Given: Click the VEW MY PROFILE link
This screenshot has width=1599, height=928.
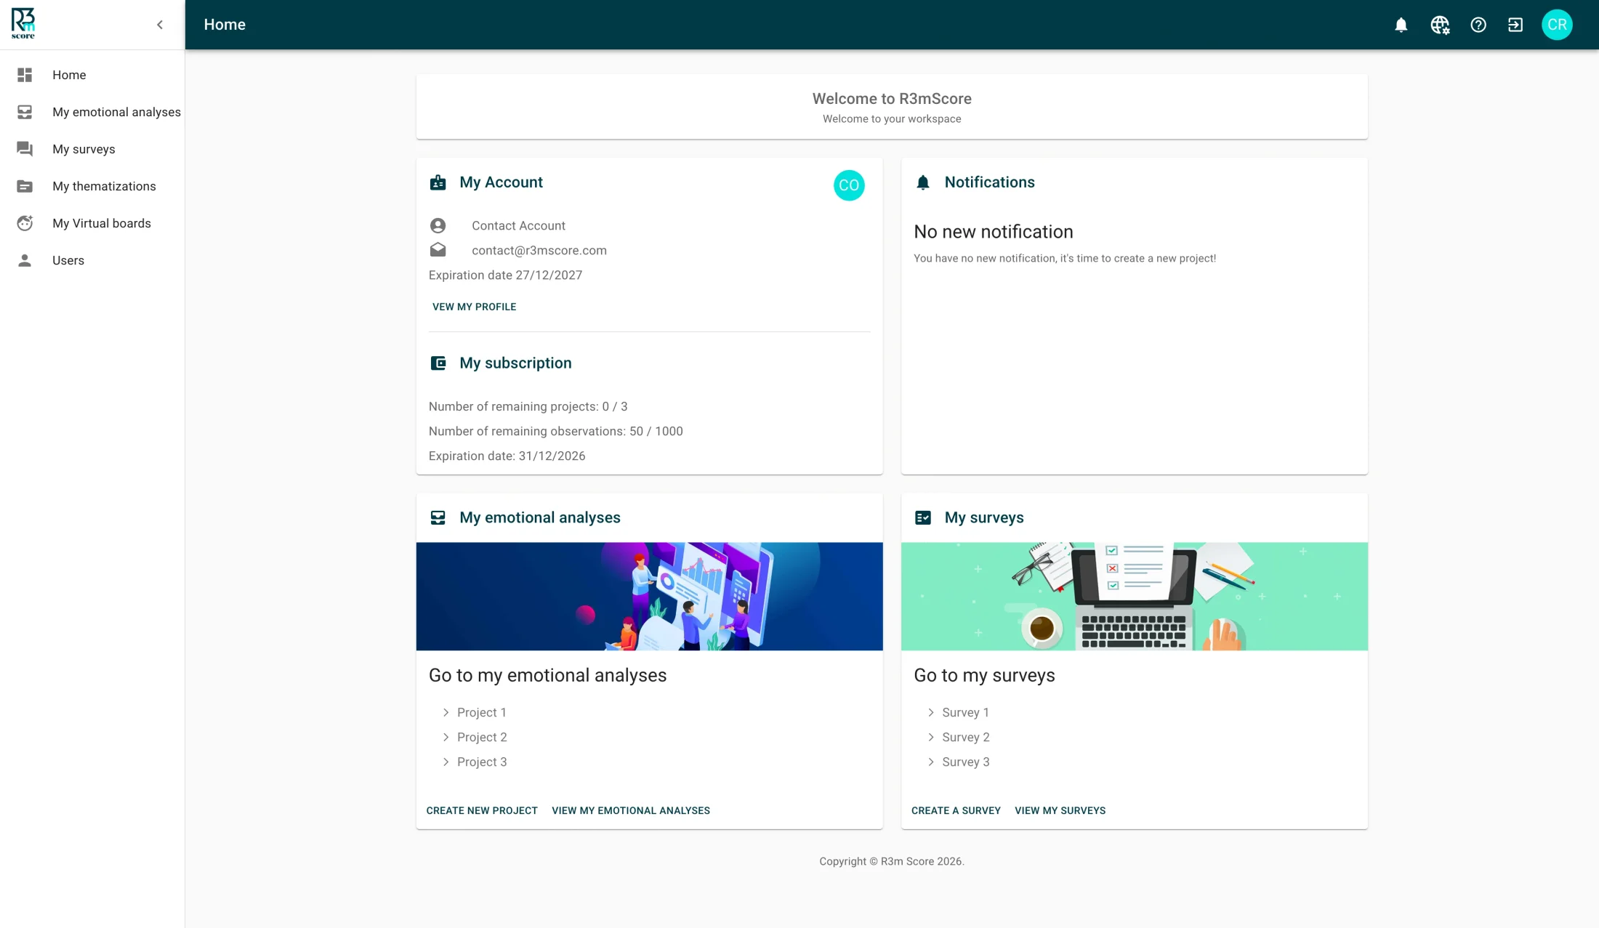Looking at the screenshot, I should pyautogui.click(x=475, y=307).
